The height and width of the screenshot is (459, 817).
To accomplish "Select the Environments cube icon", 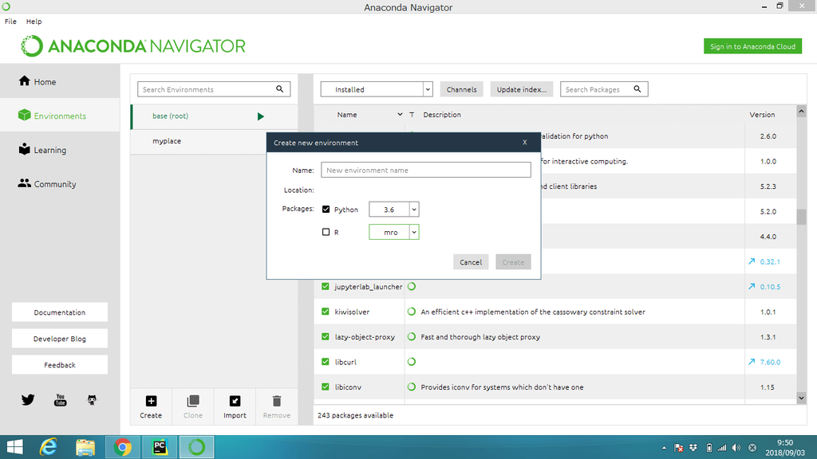I will pyautogui.click(x=24, y=115).
